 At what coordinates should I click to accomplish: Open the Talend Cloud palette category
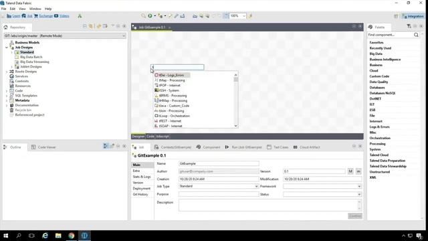tap(379, 155)
